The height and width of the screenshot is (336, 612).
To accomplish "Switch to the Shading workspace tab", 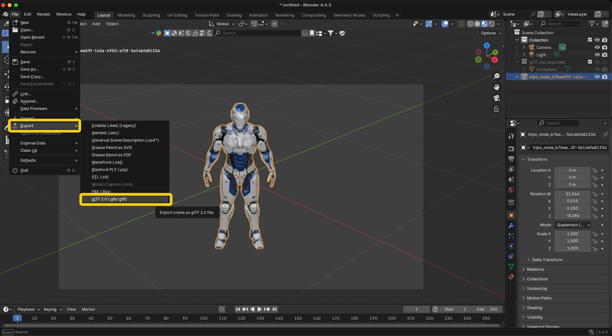I will tap(234, 15).
